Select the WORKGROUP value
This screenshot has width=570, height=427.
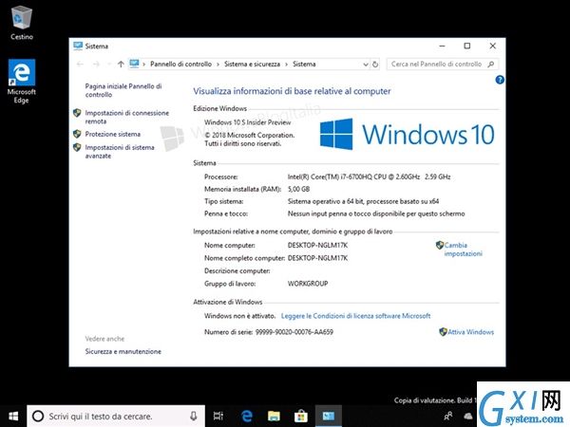pos(308,284)
